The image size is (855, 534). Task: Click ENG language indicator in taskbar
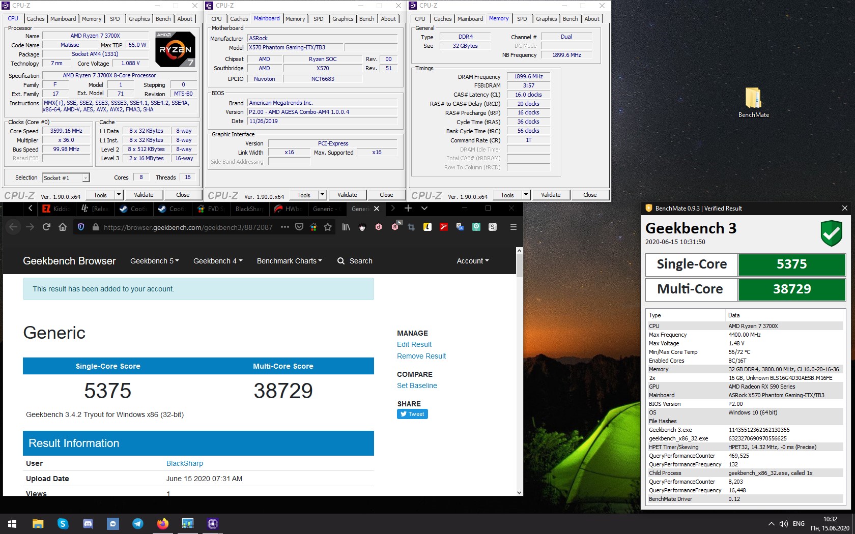tap(799, 524)
